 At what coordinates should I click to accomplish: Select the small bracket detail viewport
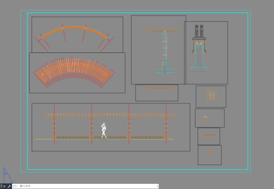(x=210, y=118)
